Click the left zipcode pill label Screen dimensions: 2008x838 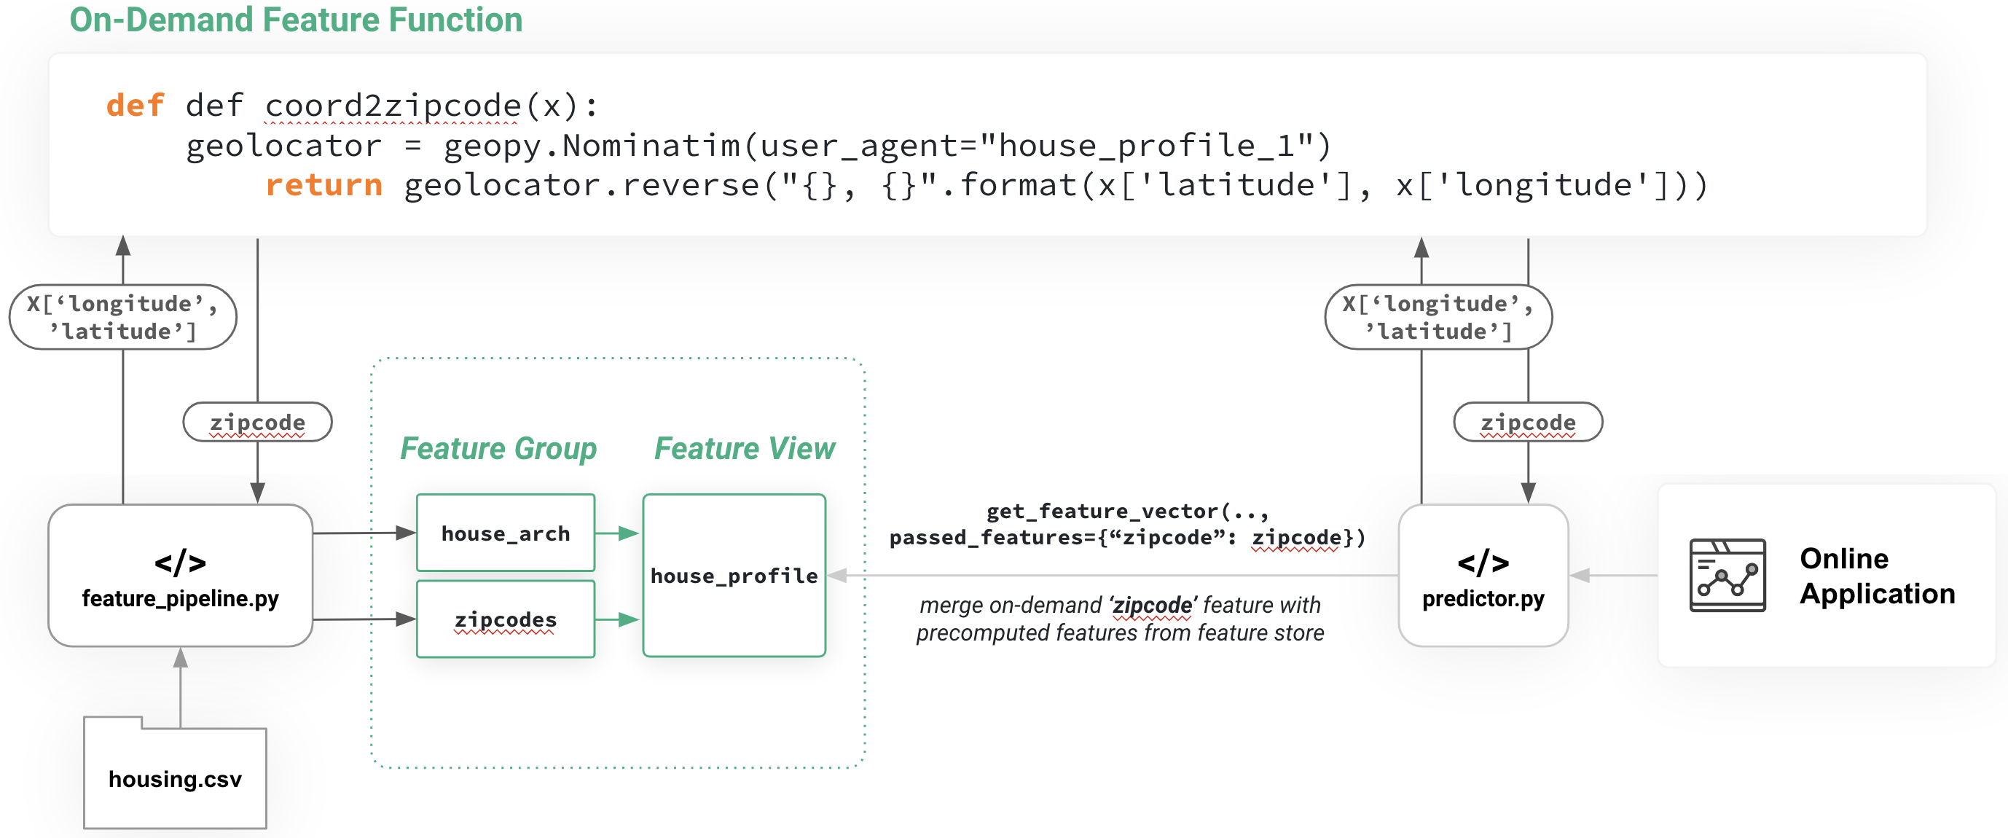click(x=257, y=422)
